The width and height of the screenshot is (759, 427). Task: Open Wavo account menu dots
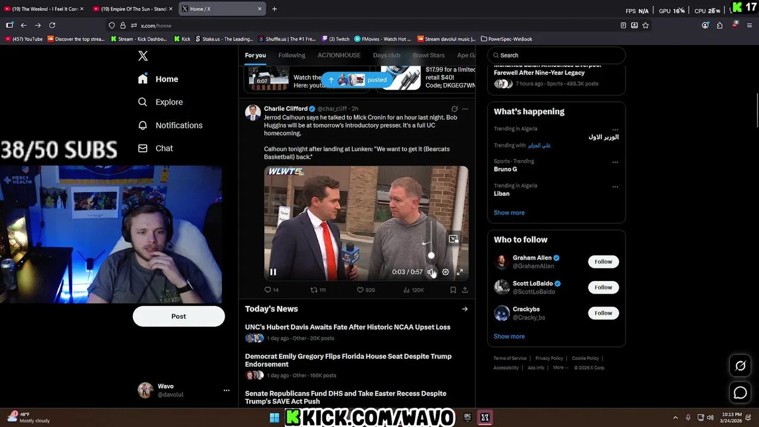click(x=226, y=390)
